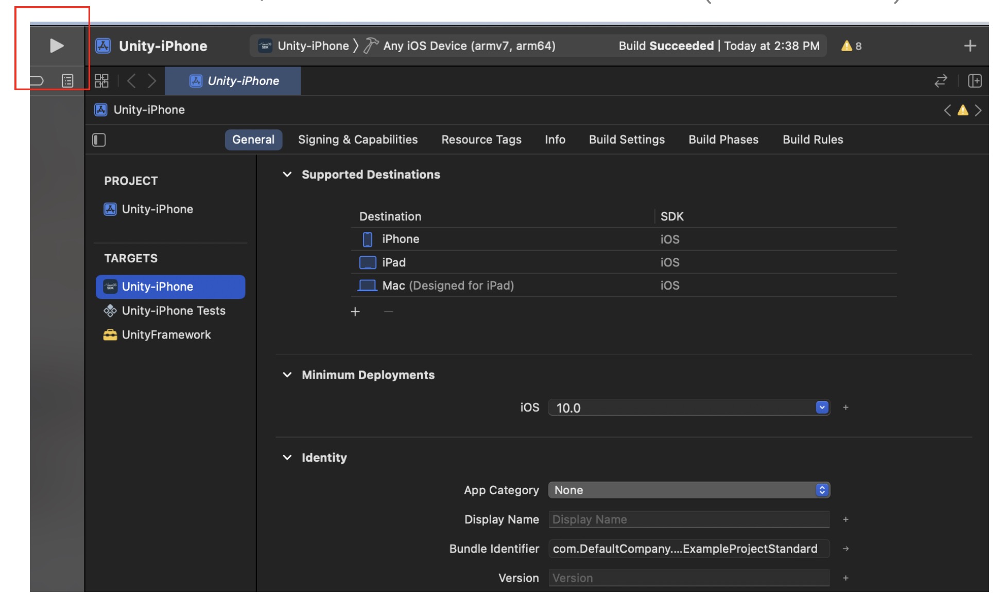This screenshot has height=607, width=1002.
Task: Click the warning triangle in the jump bar
Action: 963,109
